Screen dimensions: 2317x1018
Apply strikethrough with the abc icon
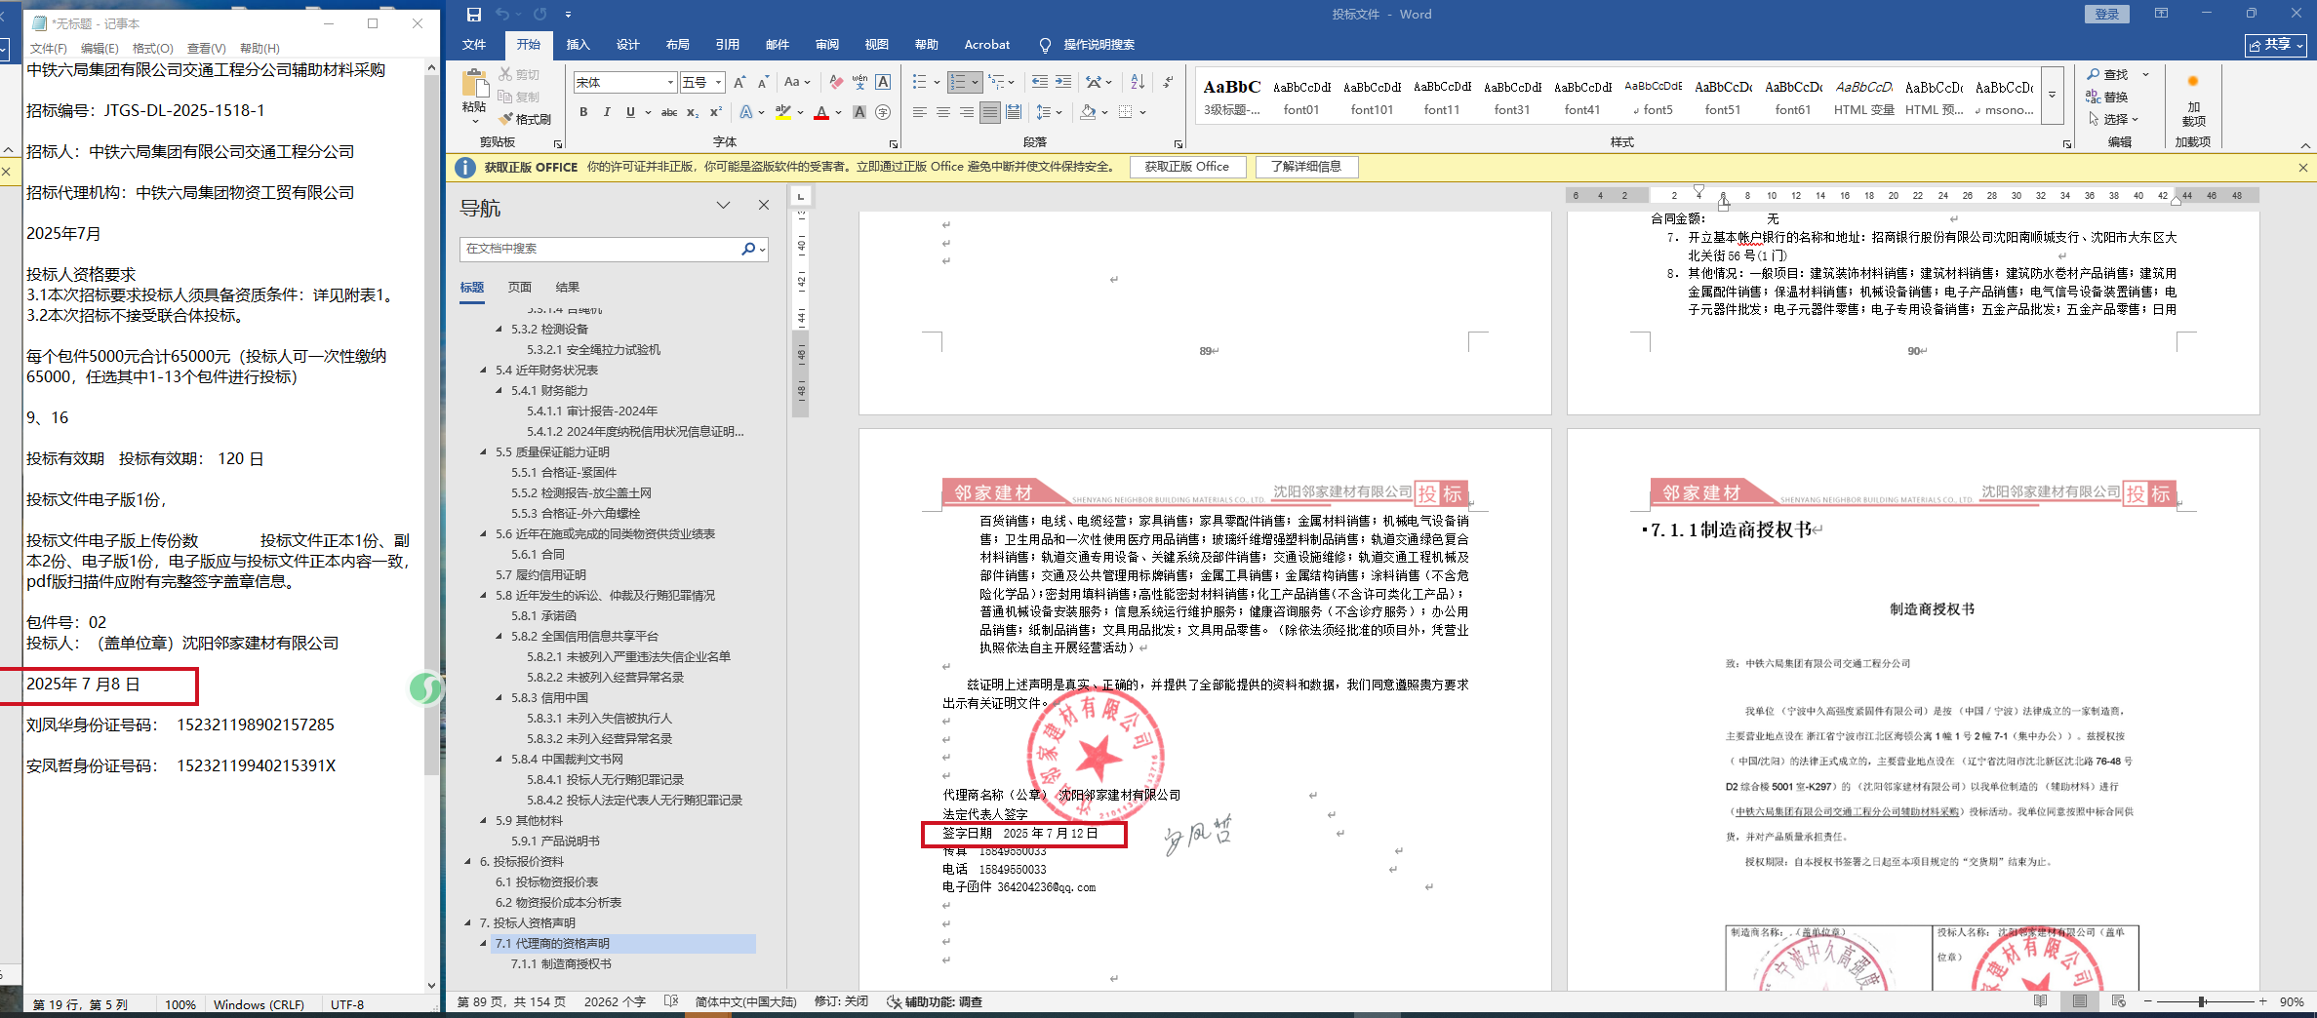click(669, 112)
